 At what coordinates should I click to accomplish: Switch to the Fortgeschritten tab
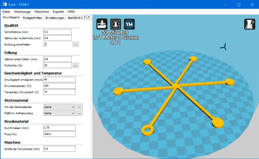tap(33, 18)
